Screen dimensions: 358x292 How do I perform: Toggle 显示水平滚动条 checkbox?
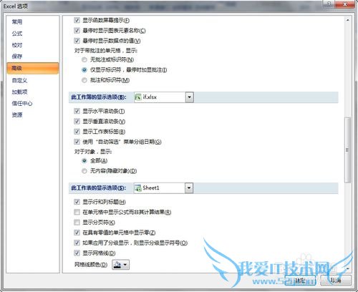[77, 111]
